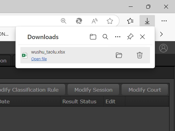This screenshot has width=175, height=131.
Task: Open the Favorites list icon
Action: (x=130, y=21)
